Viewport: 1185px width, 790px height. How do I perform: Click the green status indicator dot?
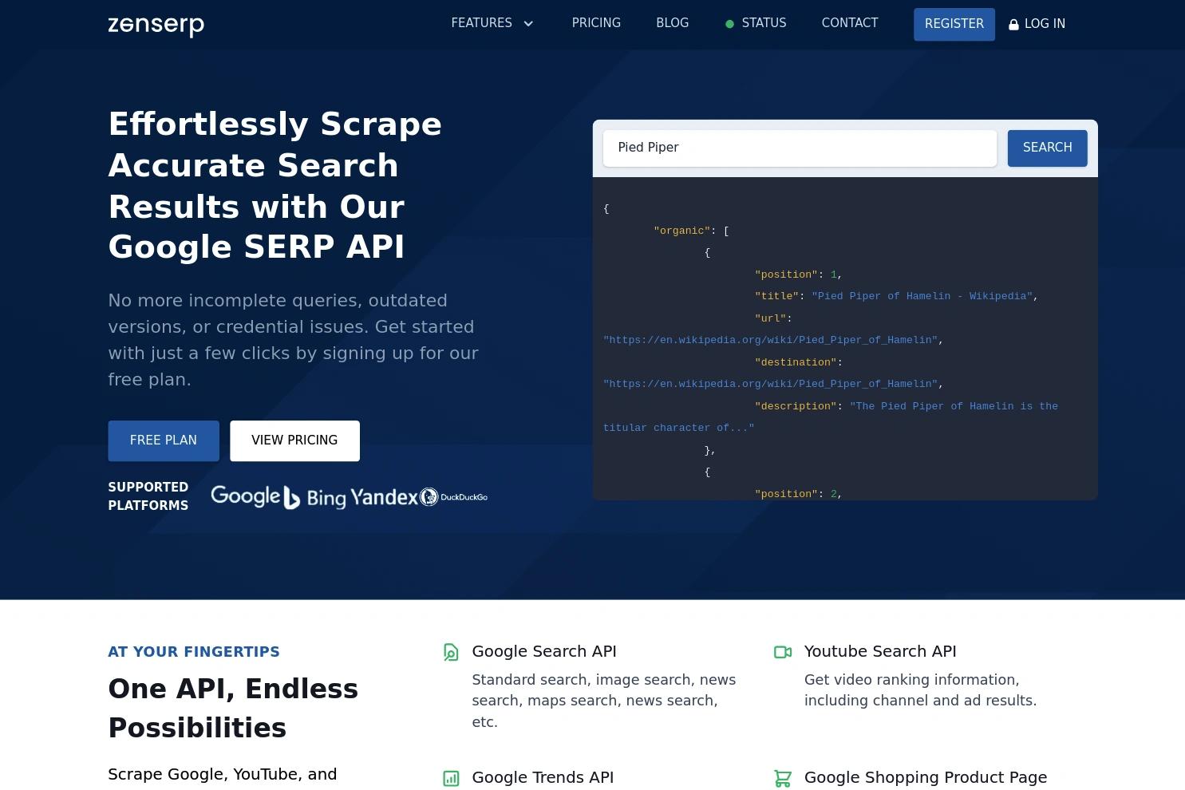[x=729, y=24]
